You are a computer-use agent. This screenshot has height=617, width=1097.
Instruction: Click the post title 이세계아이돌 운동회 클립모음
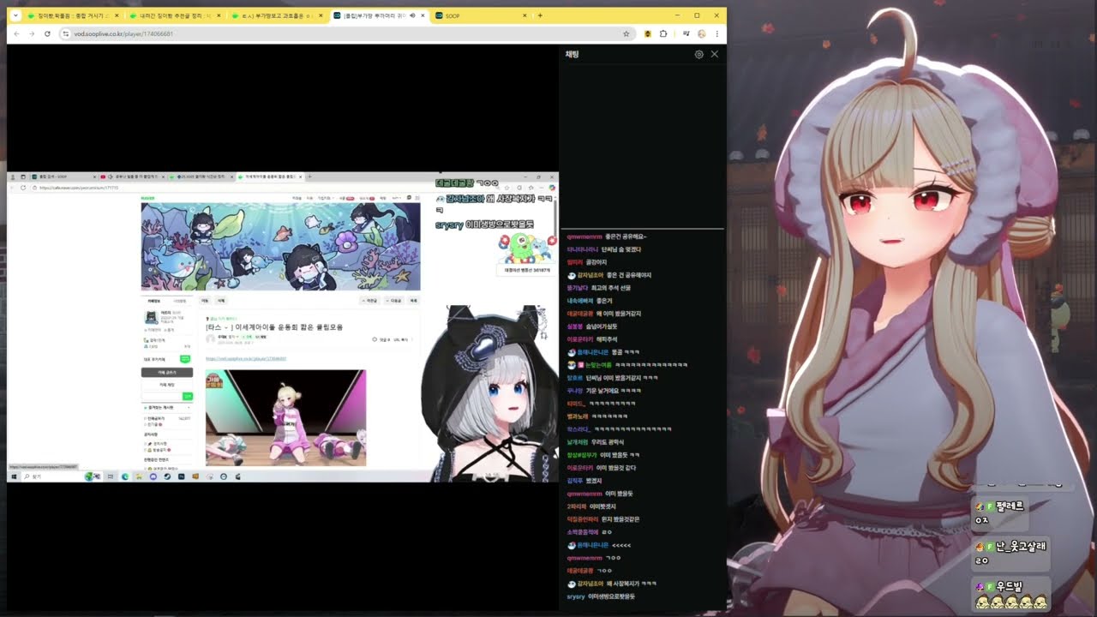[x=274, y=327]
